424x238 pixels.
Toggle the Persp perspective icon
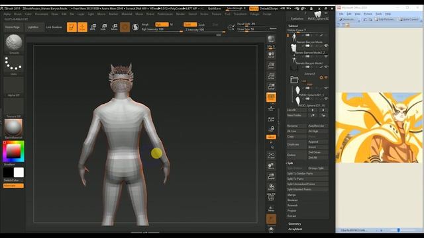click(271, 97)
